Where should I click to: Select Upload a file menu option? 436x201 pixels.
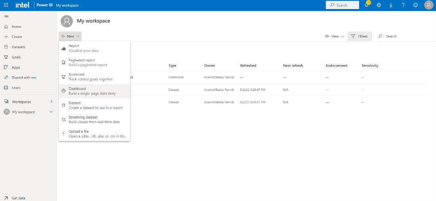point(94,134)
